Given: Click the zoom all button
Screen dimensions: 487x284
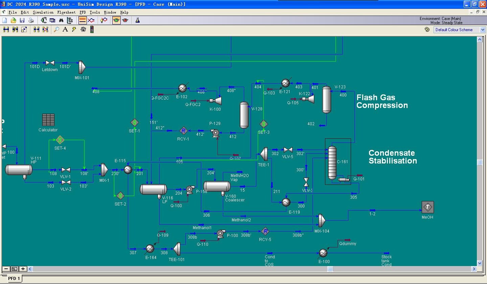Looking at the screenshot, I should (x=14, y=269).
